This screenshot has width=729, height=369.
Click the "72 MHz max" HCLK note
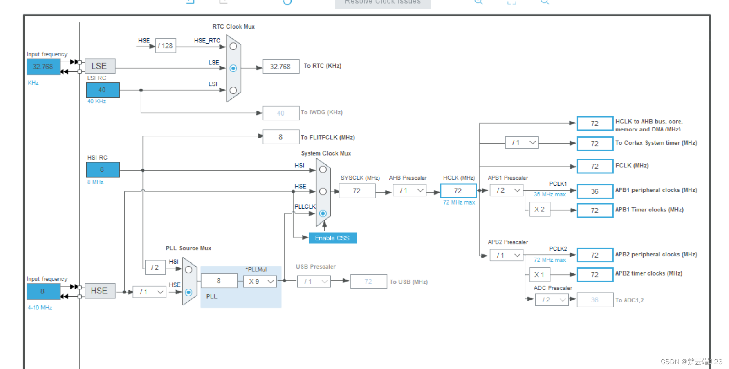click(x=459, y=202)
